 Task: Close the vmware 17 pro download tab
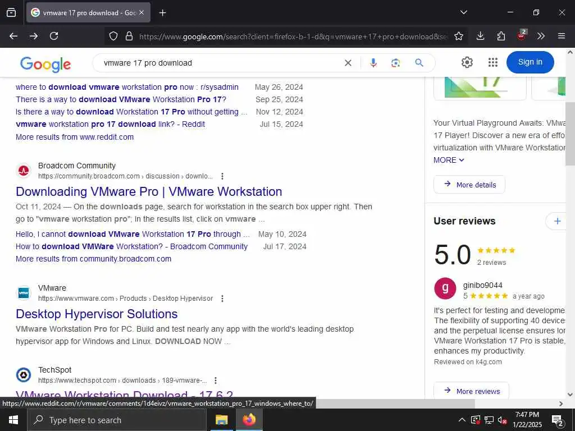point(142,12)
